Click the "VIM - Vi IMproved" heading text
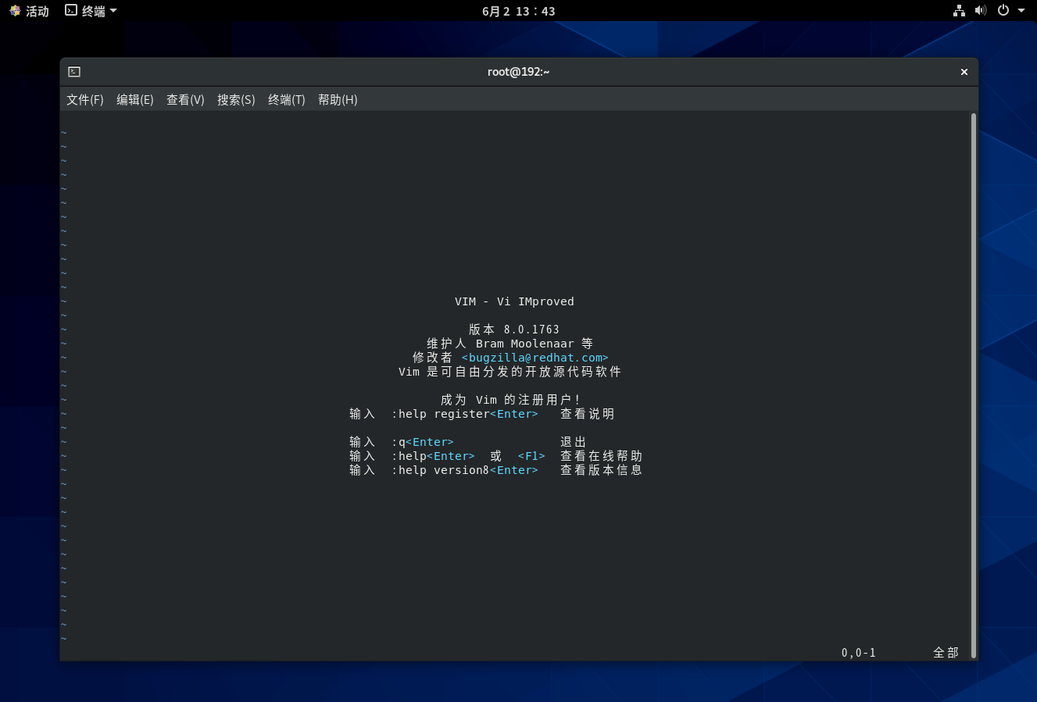Image resolution: width=1037 pixels, height=702 pixels. point(514,301)
